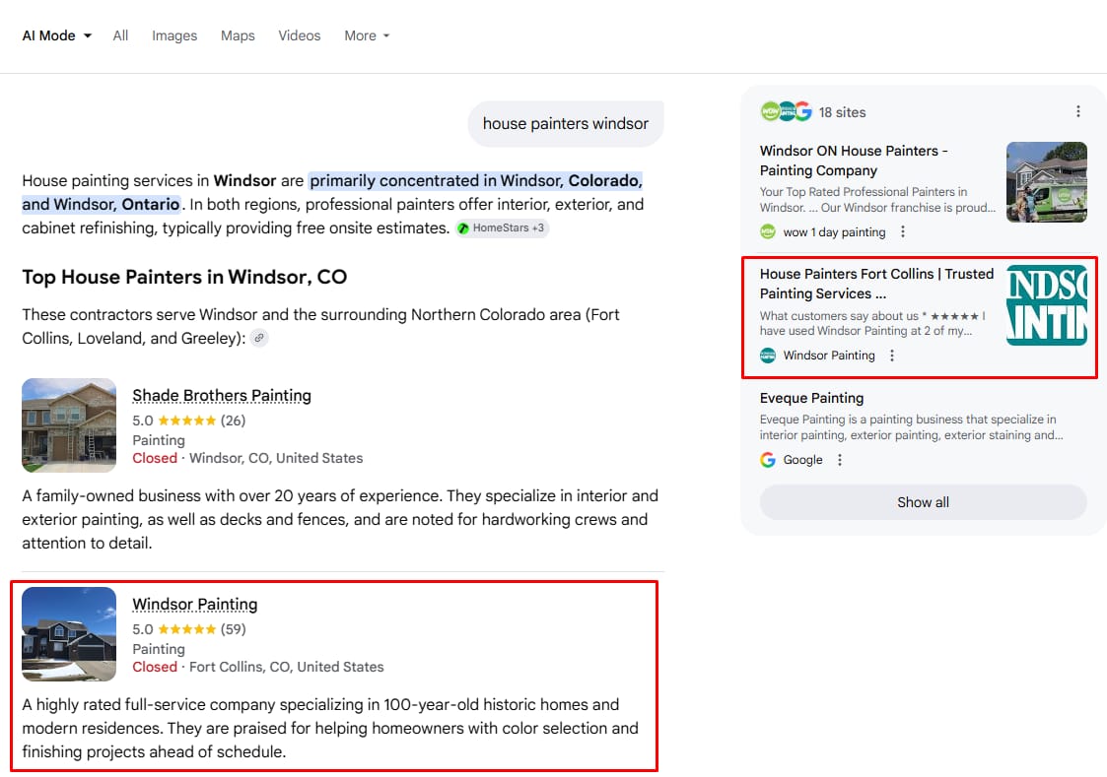The image size is (1107, 777).
Task: Click the link icon after Greeley
Action: coord(259,339)
